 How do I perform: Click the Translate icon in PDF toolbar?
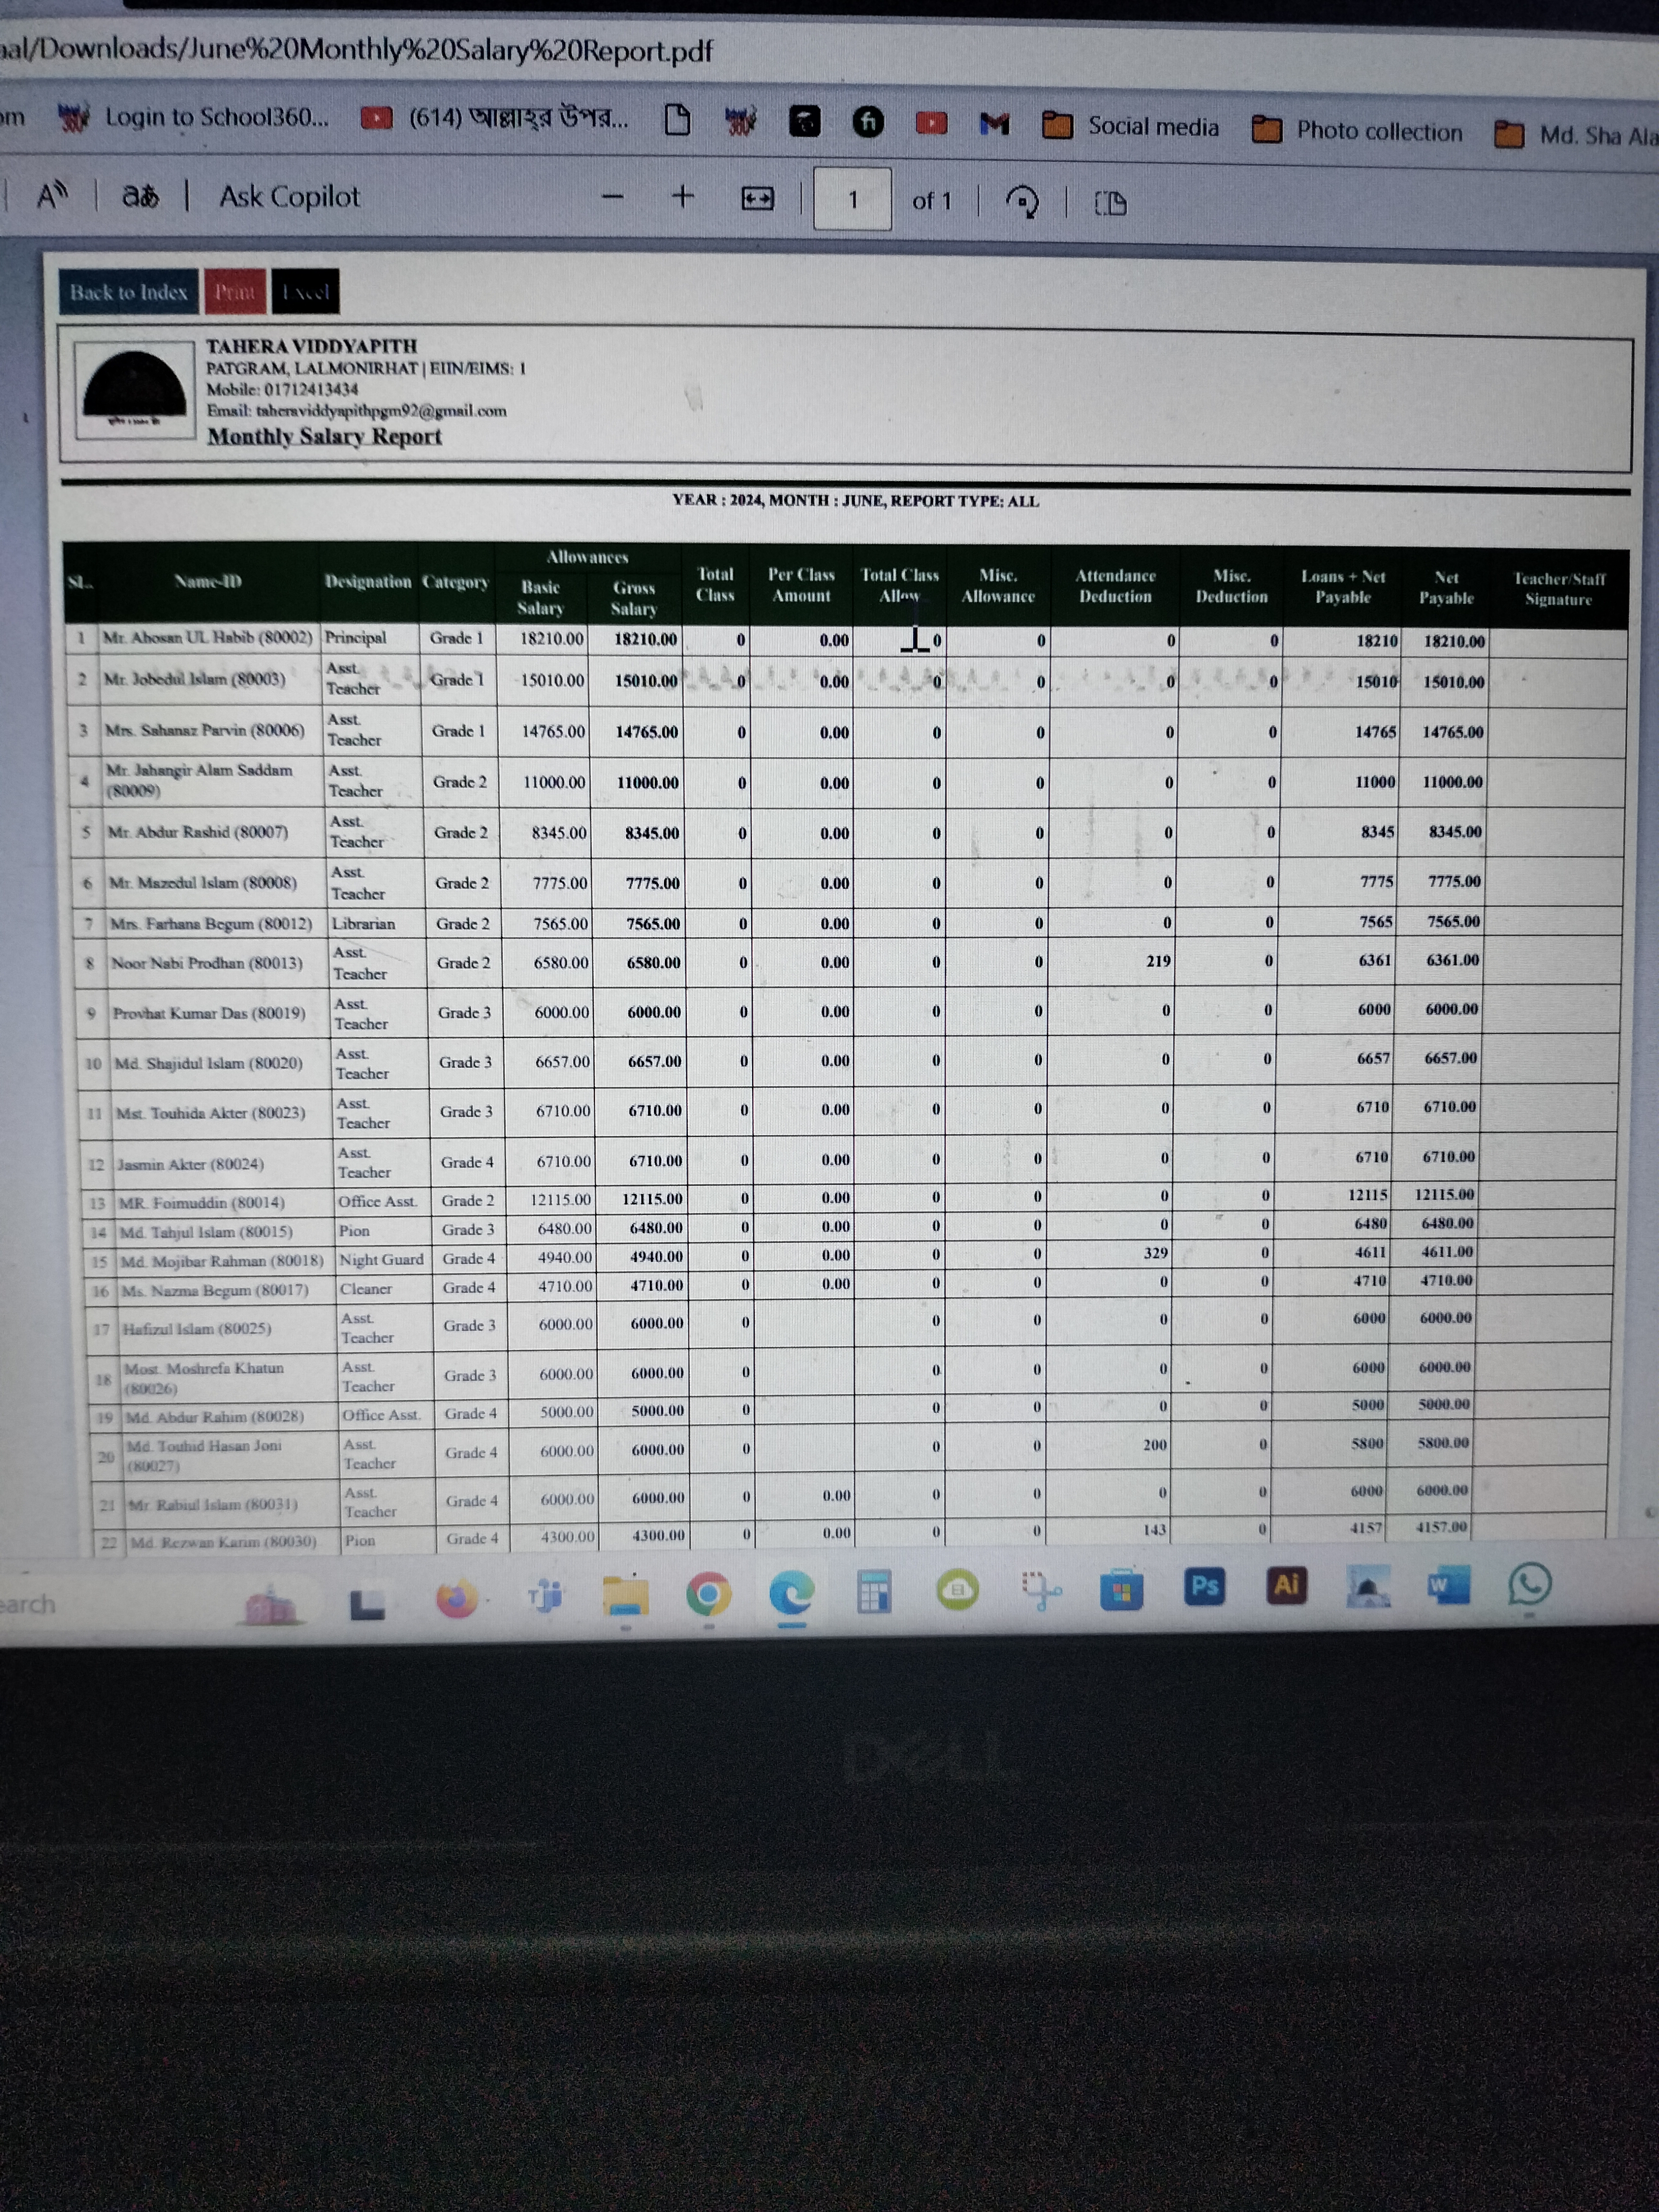140,196
